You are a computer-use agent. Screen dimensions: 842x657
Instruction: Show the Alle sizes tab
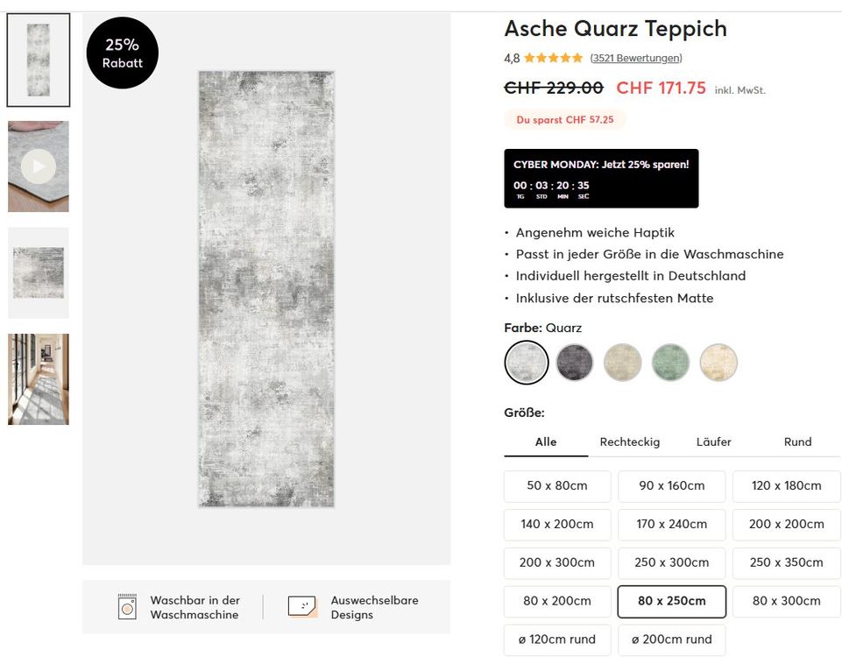click(546, 442)
